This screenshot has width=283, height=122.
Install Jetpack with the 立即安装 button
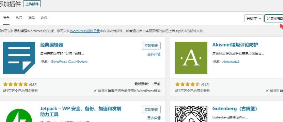pos(151,109)
